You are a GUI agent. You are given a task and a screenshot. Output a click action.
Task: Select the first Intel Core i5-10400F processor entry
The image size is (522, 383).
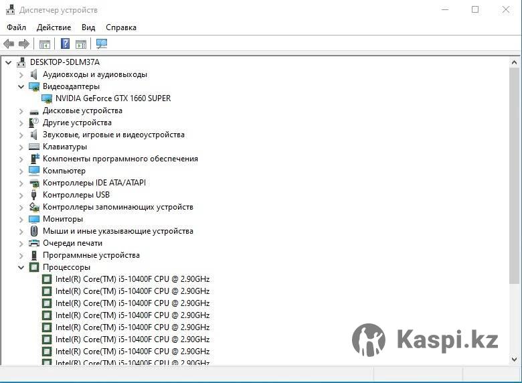pyautogui.click(x=133, y=279)
